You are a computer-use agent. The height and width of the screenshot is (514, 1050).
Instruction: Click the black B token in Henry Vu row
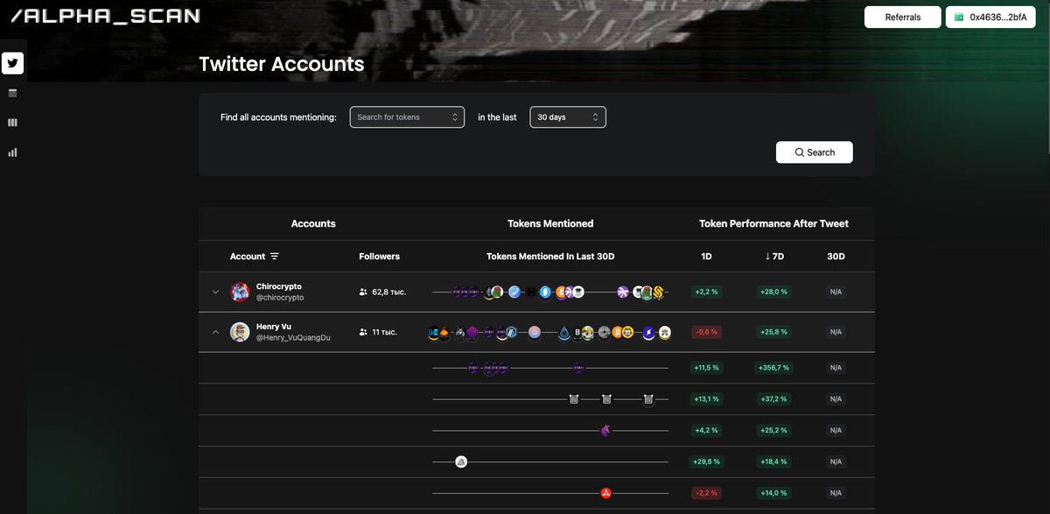577,333
